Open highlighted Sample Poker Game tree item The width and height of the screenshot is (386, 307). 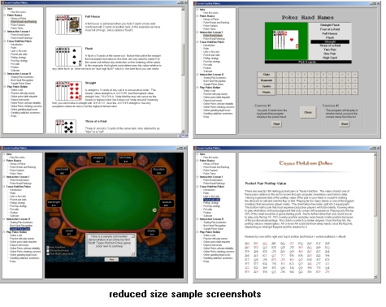(x=20, y=229)
